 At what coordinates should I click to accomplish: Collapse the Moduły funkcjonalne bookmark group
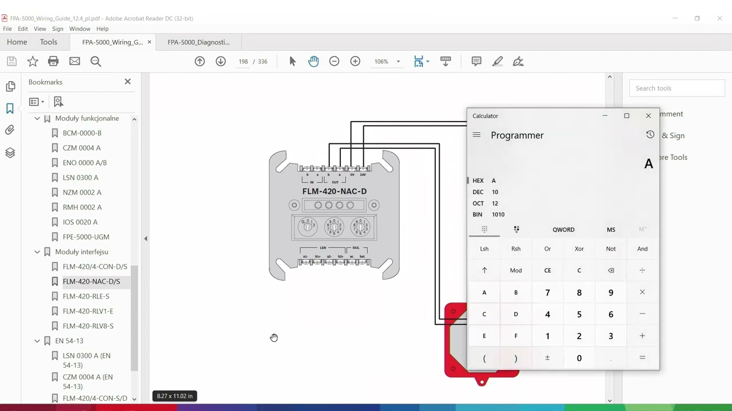[x=37, y=119]
